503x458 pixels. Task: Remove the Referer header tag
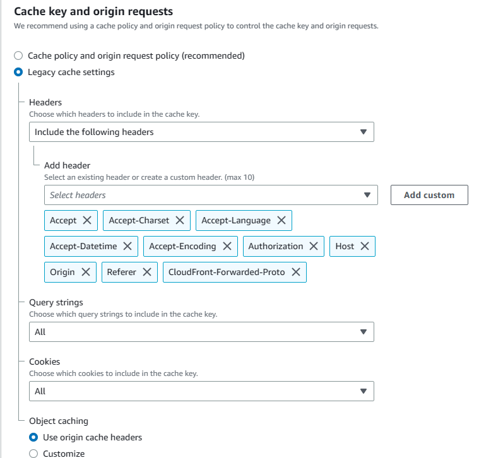pos(147,272)
